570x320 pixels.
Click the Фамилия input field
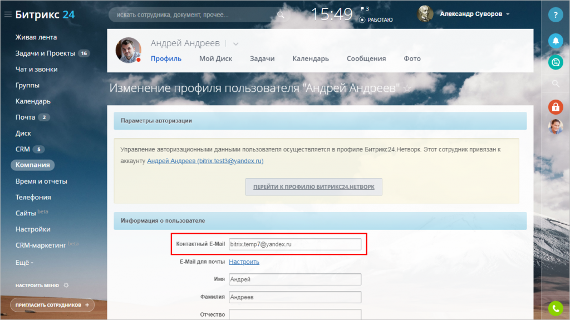[x=295, y=297]
